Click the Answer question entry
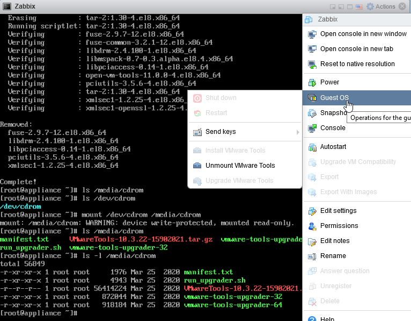The width and height of the screenshot is (411, 321). (x=344, y=271)
